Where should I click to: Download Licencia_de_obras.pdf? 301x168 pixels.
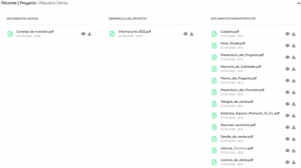coord(294,162)
